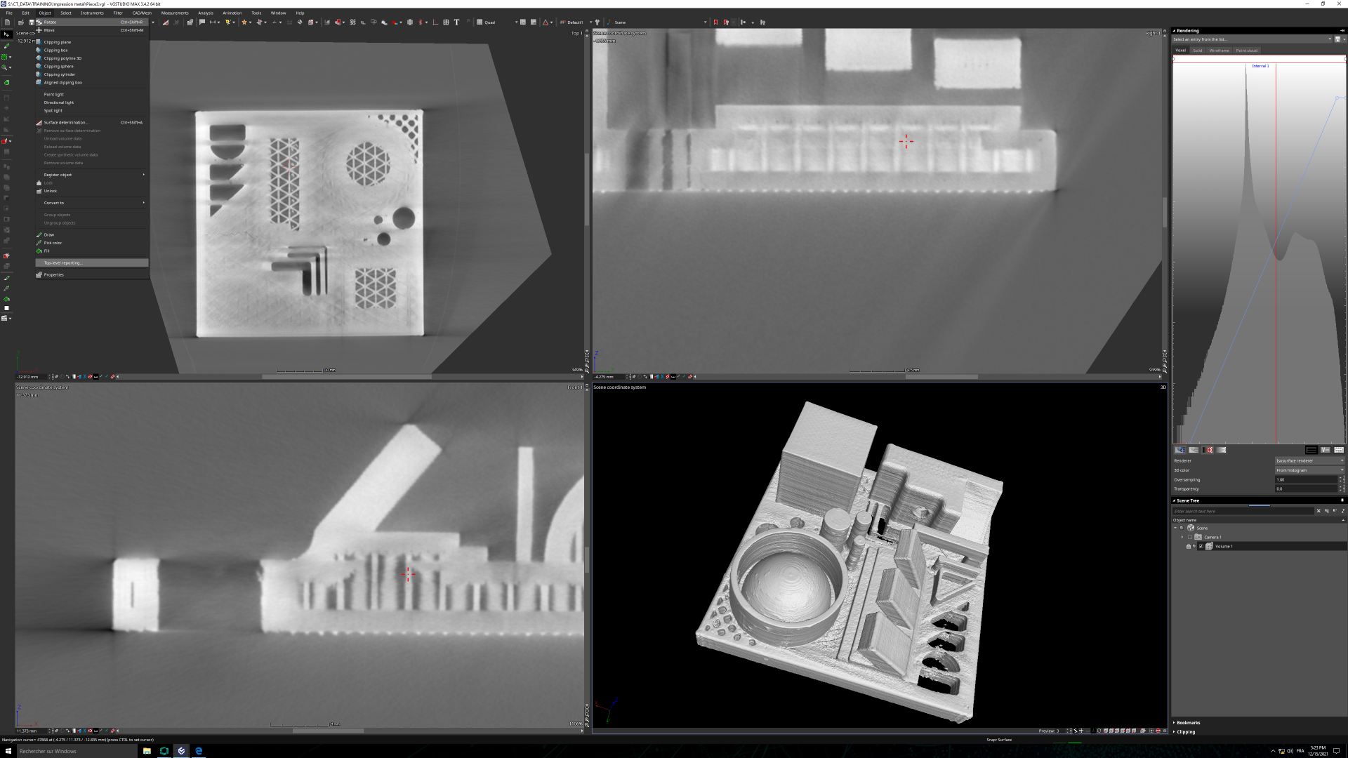The image size is (1348, 758).
Task: Toggle the lock icon next to Volume 1
Action: 1188,546
